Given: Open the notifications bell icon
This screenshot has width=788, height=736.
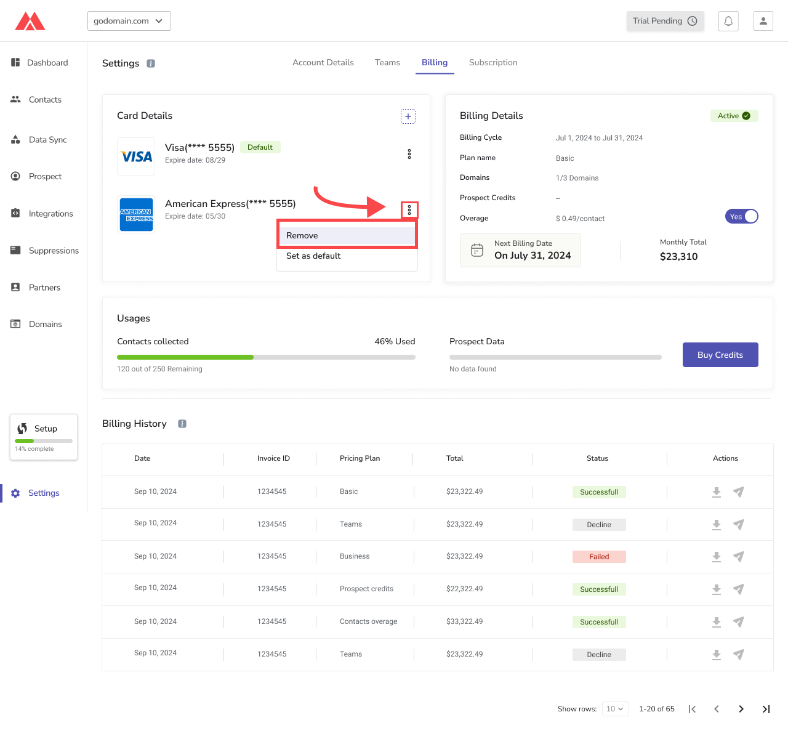Looking at the screenshot, I should pos(728,21).
